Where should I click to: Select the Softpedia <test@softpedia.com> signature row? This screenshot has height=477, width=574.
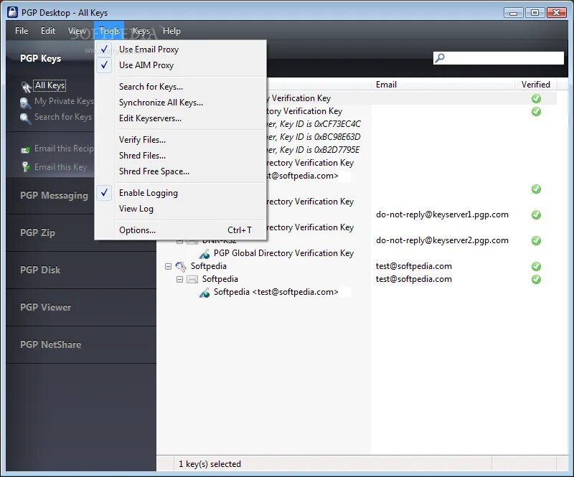click(276, 292)
